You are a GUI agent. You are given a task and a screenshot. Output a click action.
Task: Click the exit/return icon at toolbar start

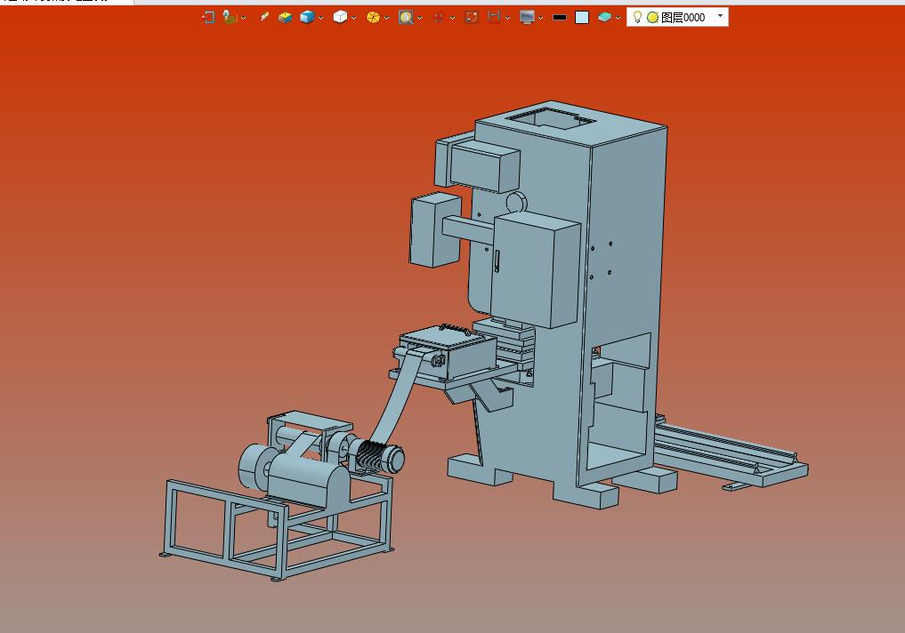pos(207,17)
